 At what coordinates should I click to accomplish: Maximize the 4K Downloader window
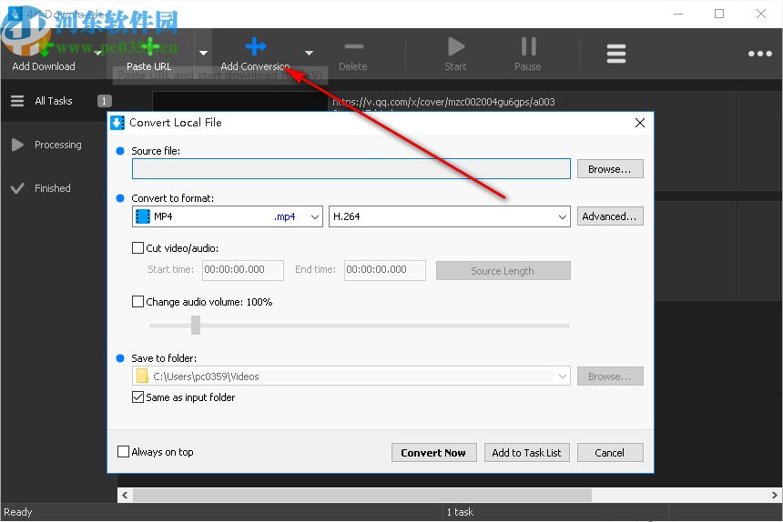coord(719,14)
